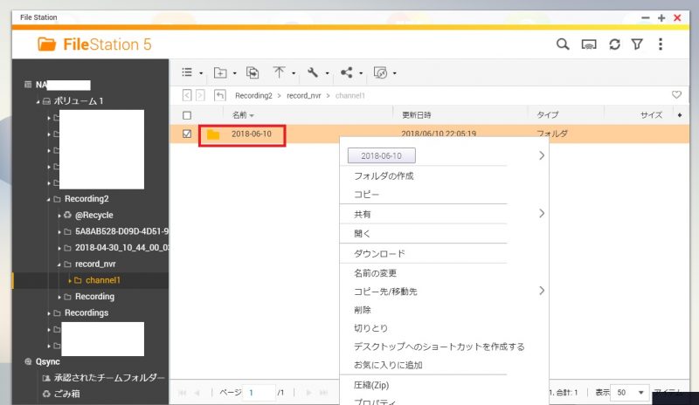Click the copy toolbar icon
This screenshot has width=699, height=405.
coord(253,72)
